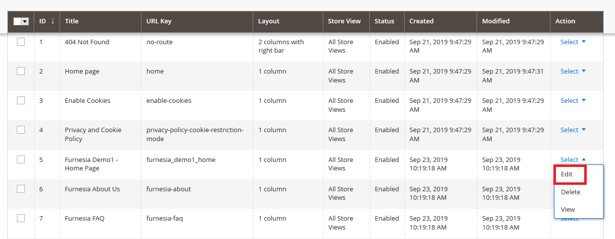The image size is (615, 239).
Task: Click the ID column sort arrow
Action: [x=53, y=21]
